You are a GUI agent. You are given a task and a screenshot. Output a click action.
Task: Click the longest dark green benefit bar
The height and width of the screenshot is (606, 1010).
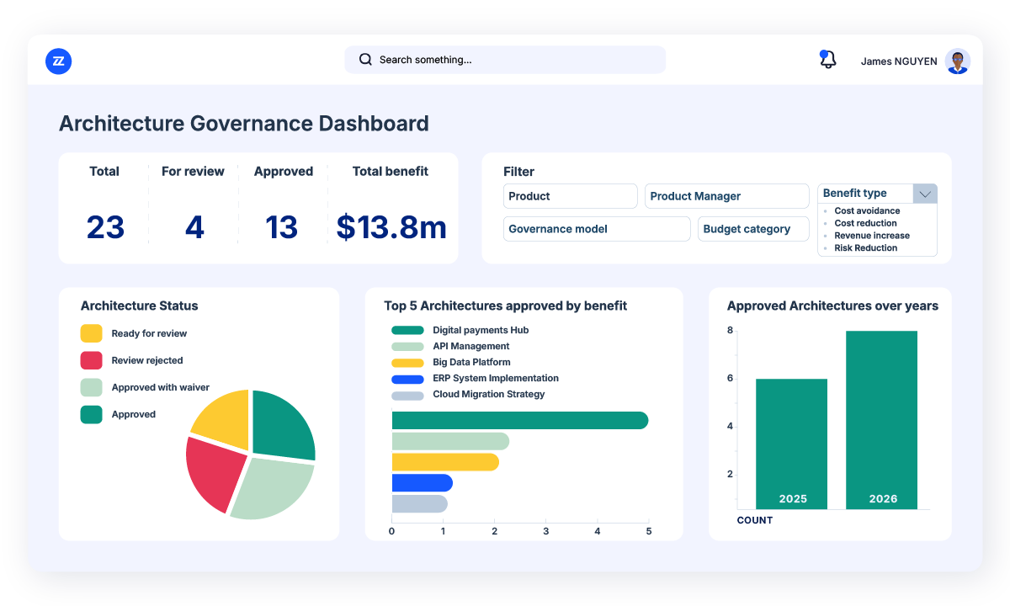520,420
